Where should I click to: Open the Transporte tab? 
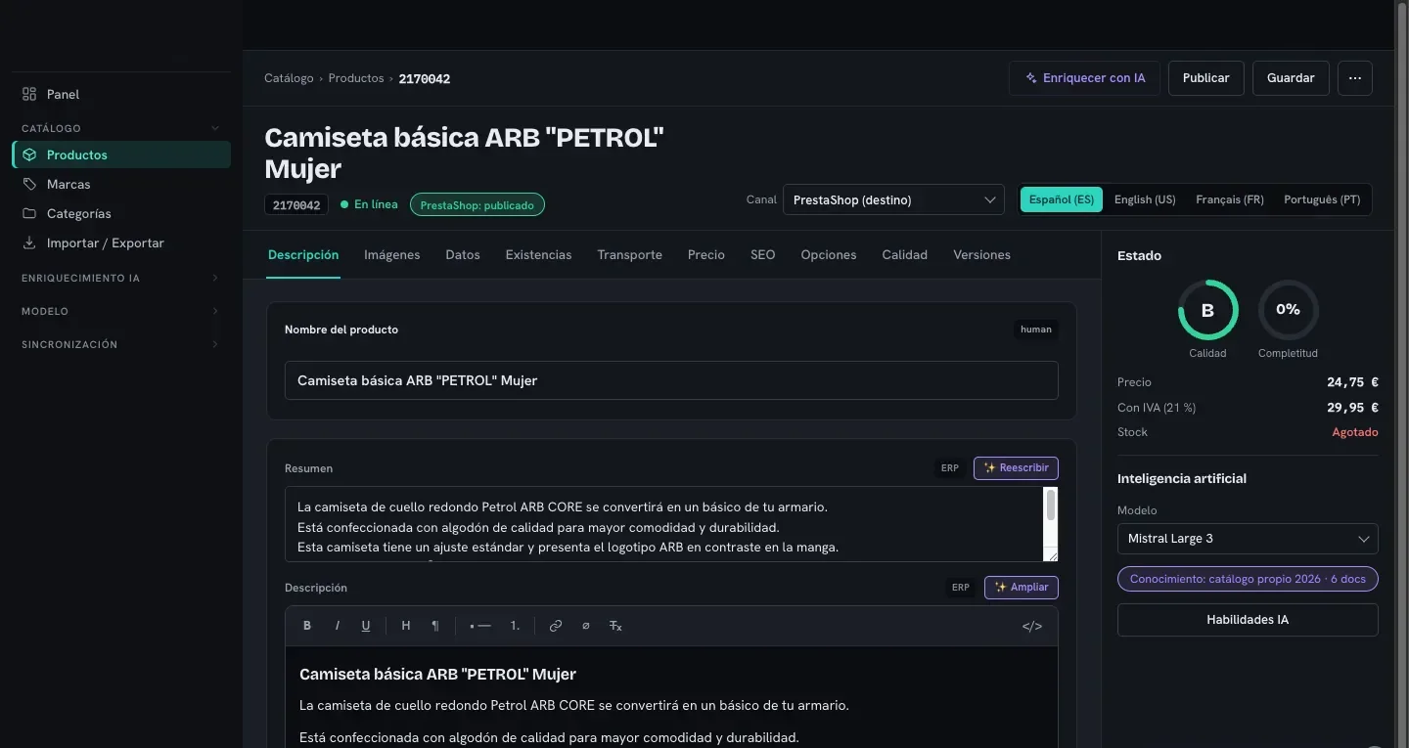(629, 254)
